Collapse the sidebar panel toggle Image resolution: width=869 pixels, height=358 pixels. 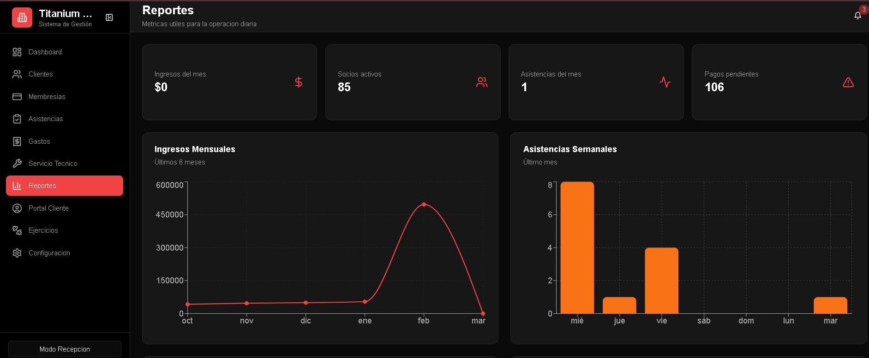[x=109, y=18]
